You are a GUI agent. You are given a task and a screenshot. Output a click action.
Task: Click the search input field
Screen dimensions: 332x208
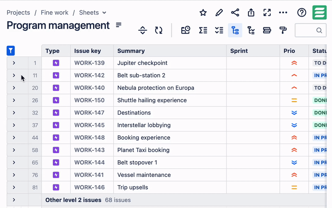(310, 30)
